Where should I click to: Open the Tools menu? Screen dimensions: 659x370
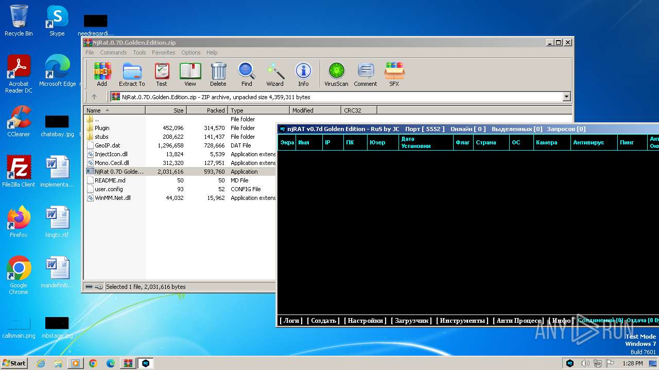point(140,52)
